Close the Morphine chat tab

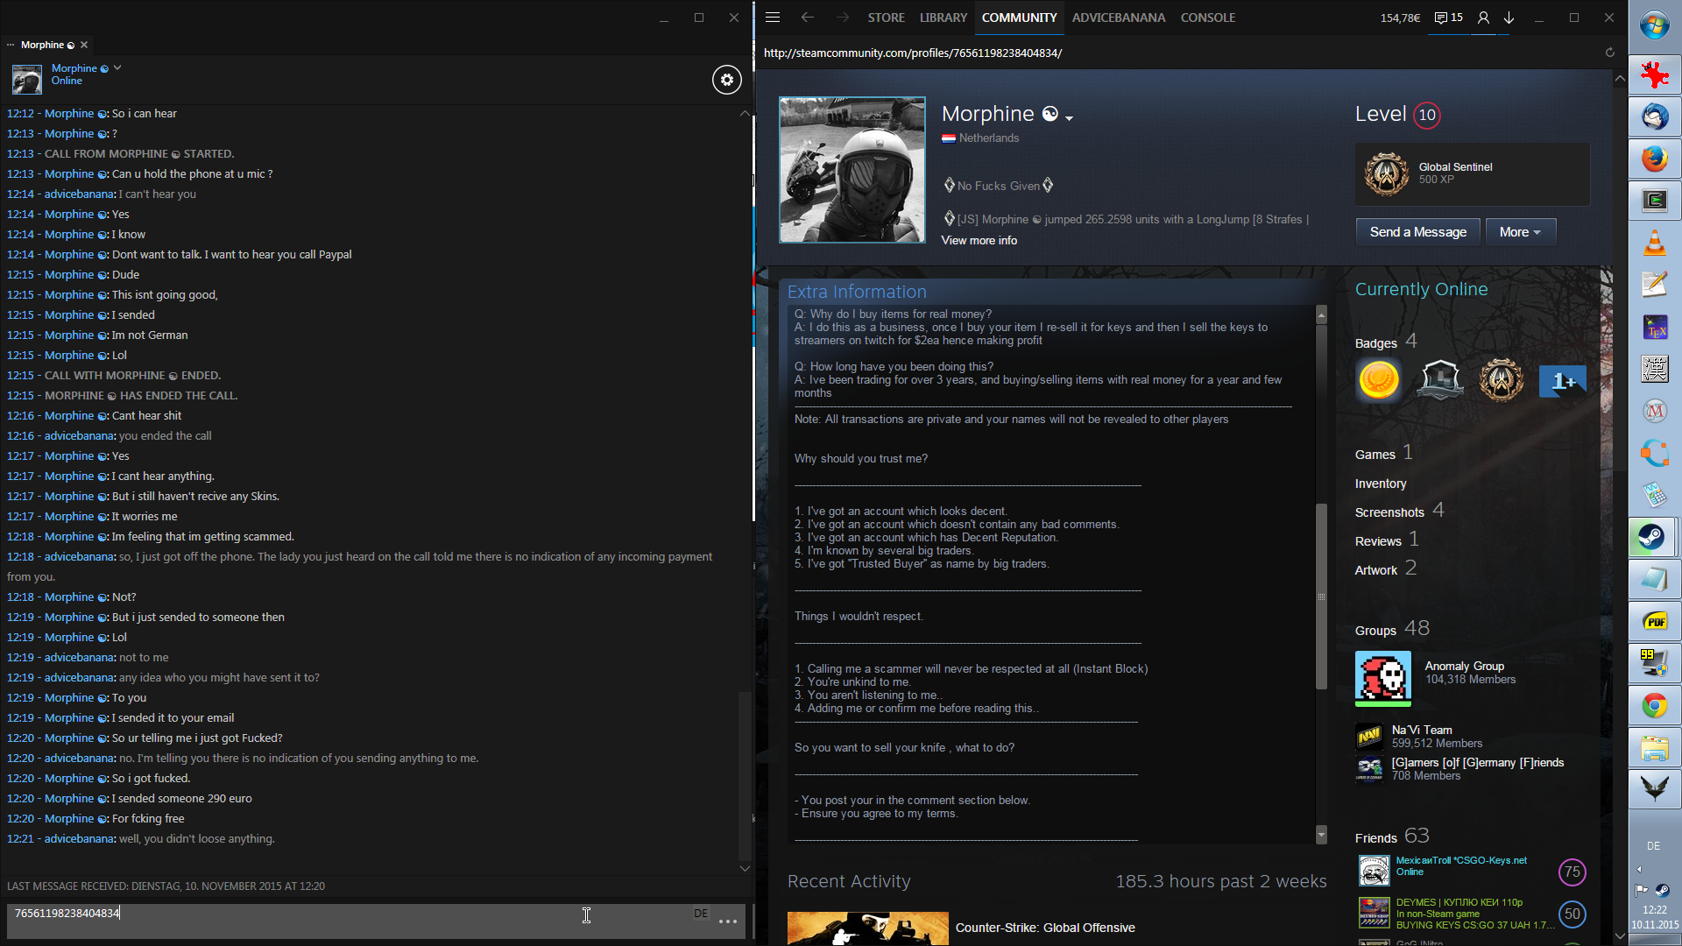pos(84,45)
